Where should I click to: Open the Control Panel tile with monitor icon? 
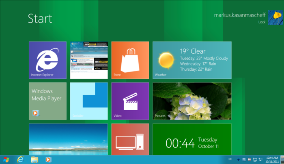[130, 139]
